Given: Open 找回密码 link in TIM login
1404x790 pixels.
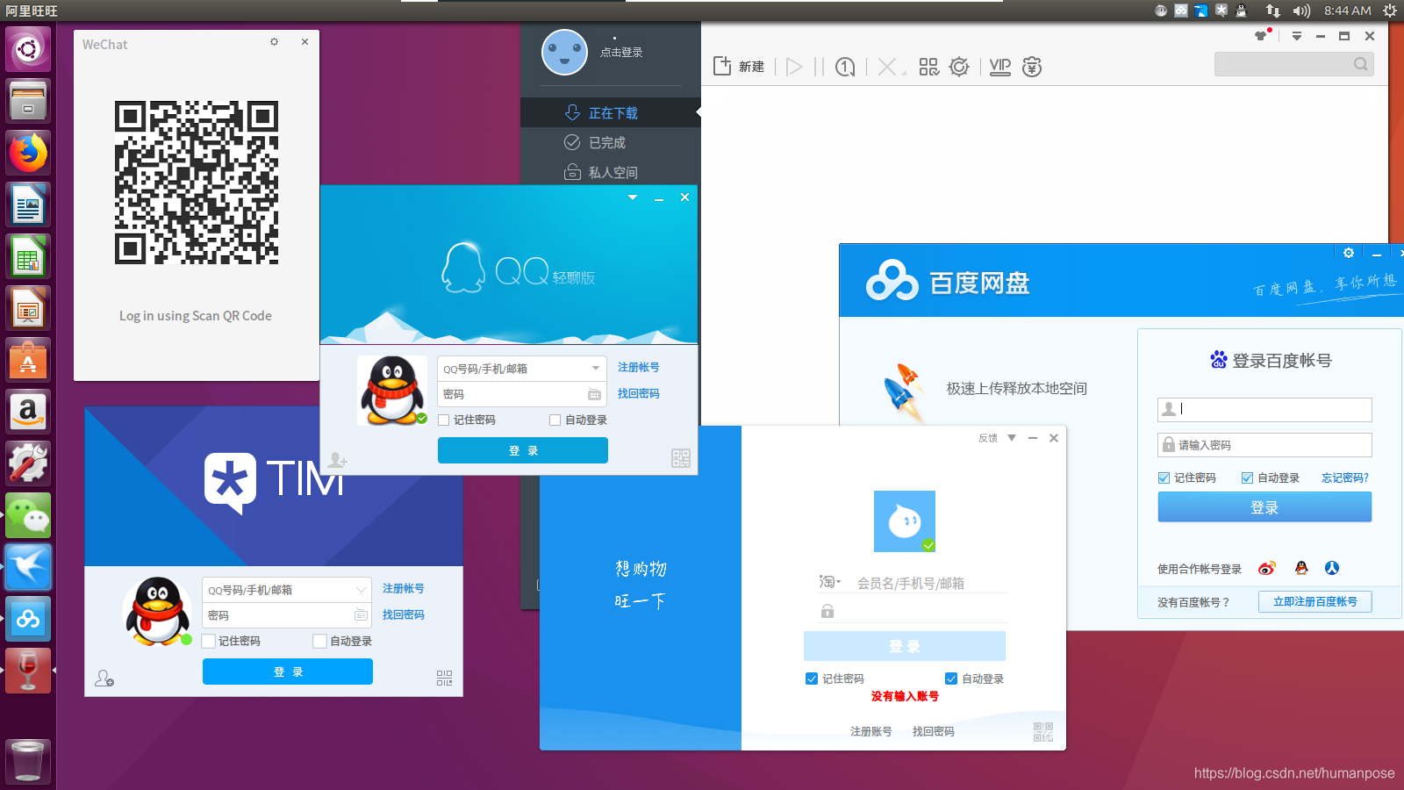Looking at the screenshot, I should pyautogui.click(x=403, y=614).
